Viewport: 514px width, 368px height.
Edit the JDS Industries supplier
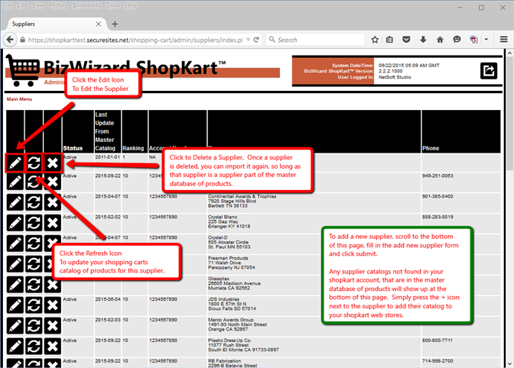(15, 305)
